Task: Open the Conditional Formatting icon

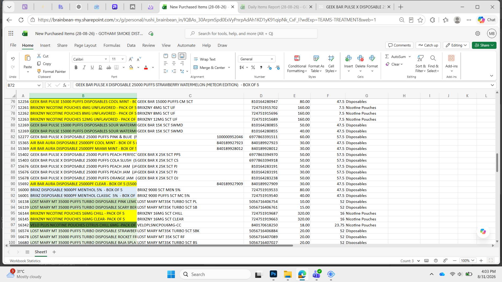Action: (297, 58)
